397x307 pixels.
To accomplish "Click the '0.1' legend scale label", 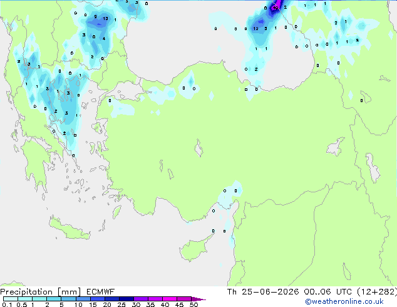I will [7, 304].
